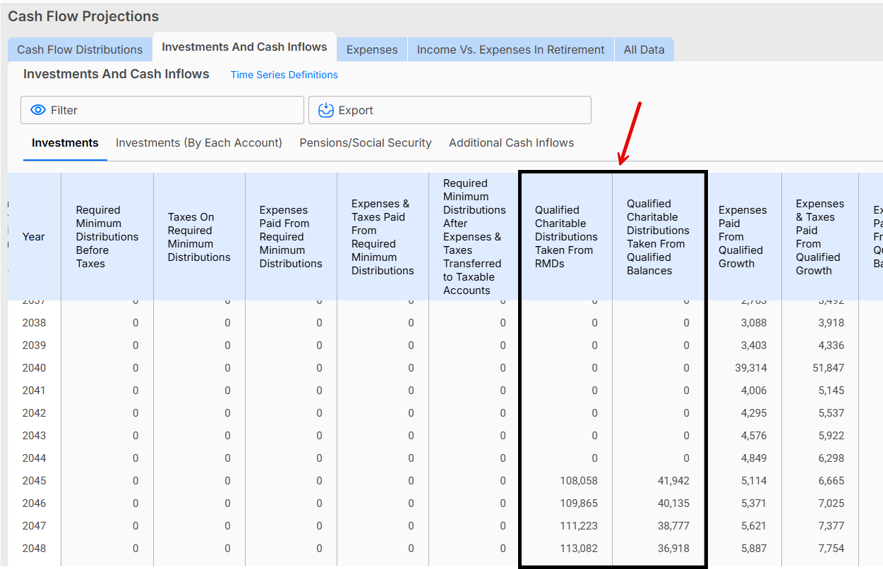The image size is (883, 569).
Task: Open Additional Cash Inflows sub-tab
Action: point(511,142)
